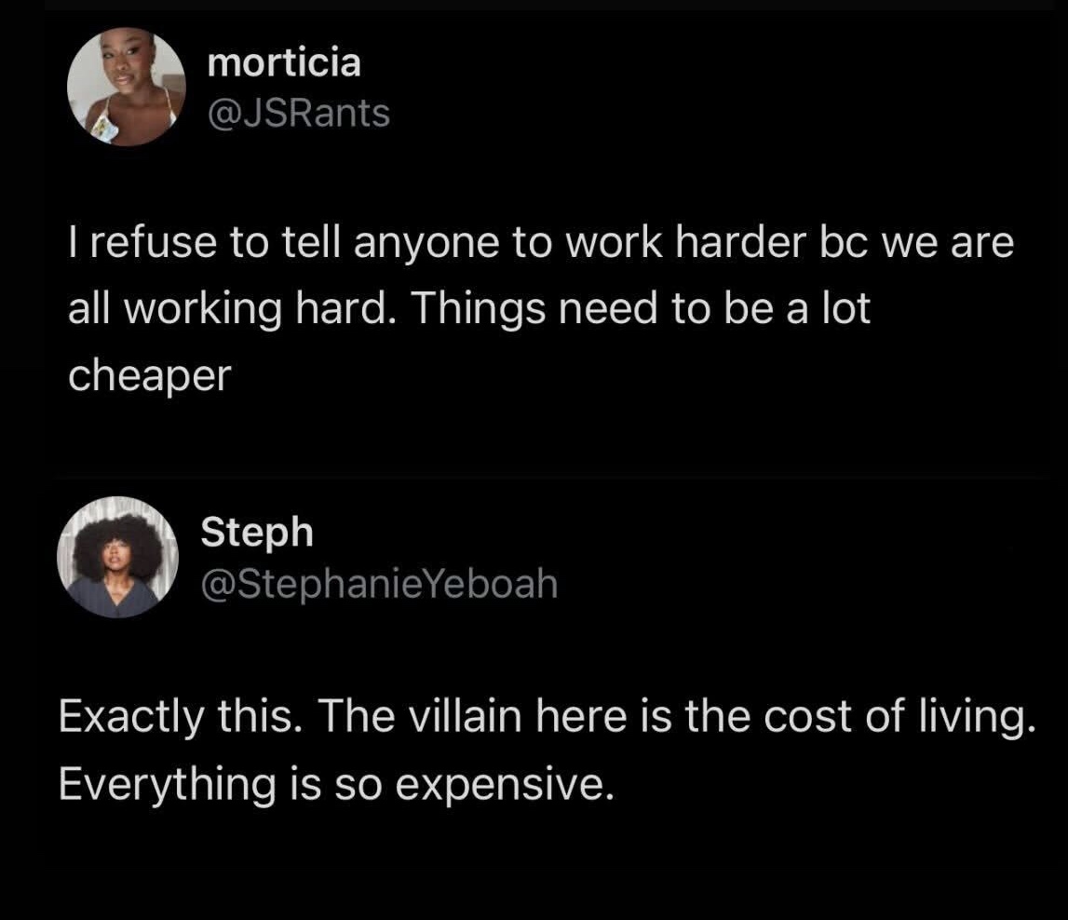Click the word "Everything" in Steph's reply

[x=166, y=784]
